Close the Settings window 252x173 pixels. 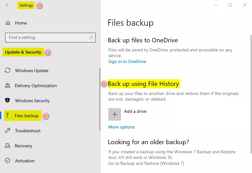pos(245,5)
